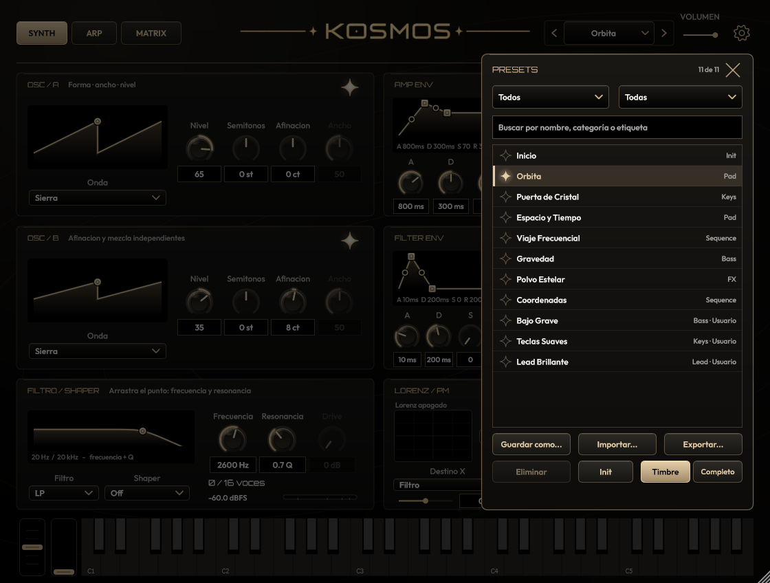This screenshot has height=583, width=770.
Task: Click the OSC A Nivel value 65
Action: point(199,175)
